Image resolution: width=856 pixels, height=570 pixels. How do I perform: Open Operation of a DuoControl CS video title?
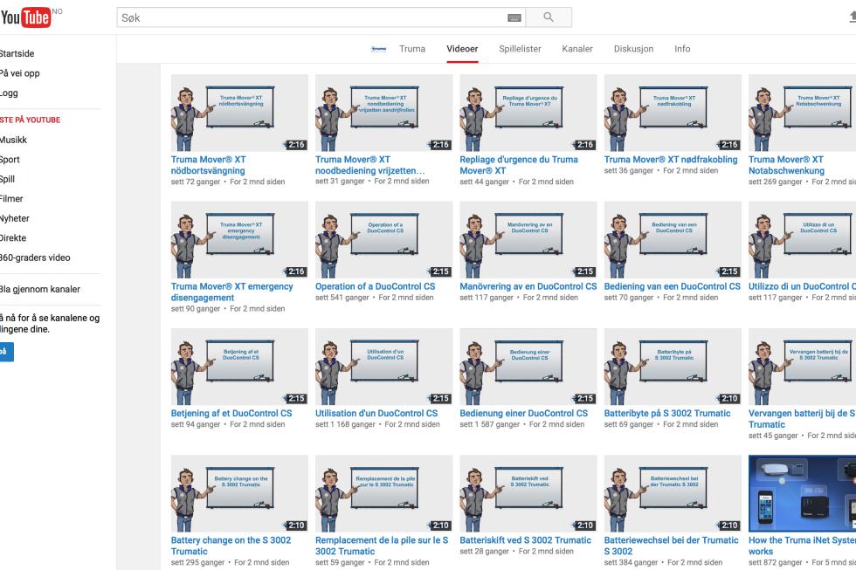(375, 286)
